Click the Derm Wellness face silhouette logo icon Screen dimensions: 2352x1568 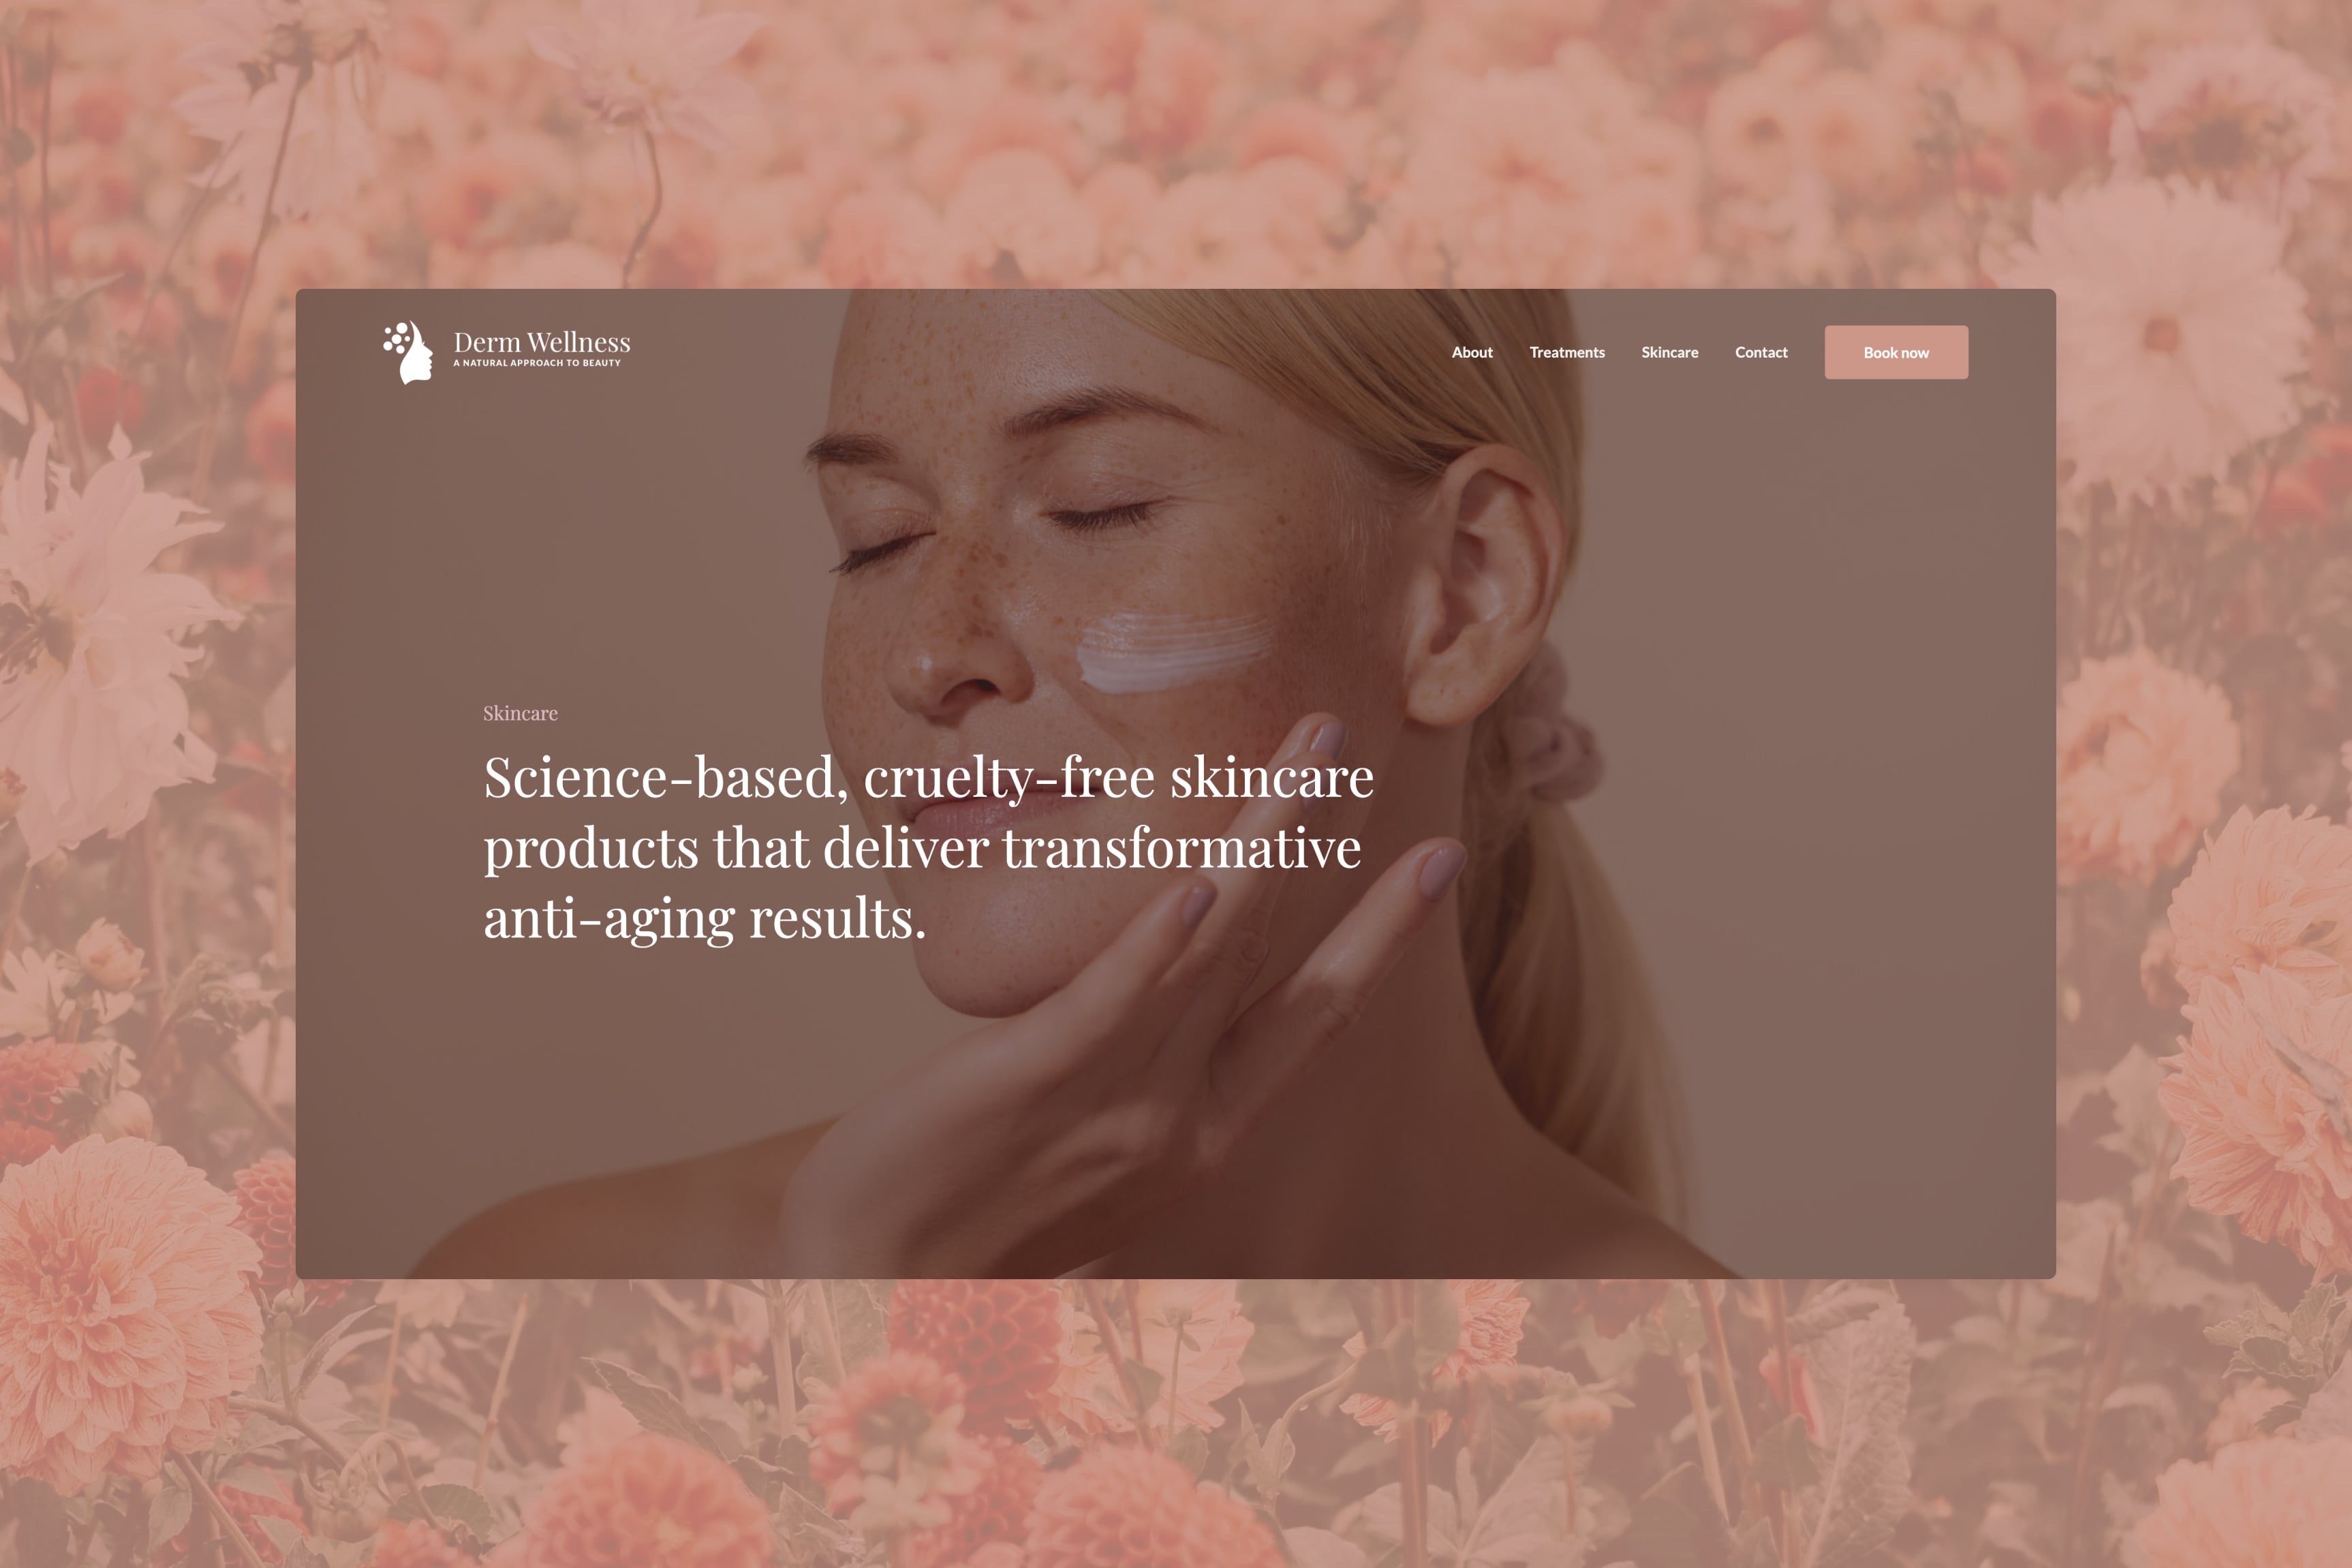point(408,352)
